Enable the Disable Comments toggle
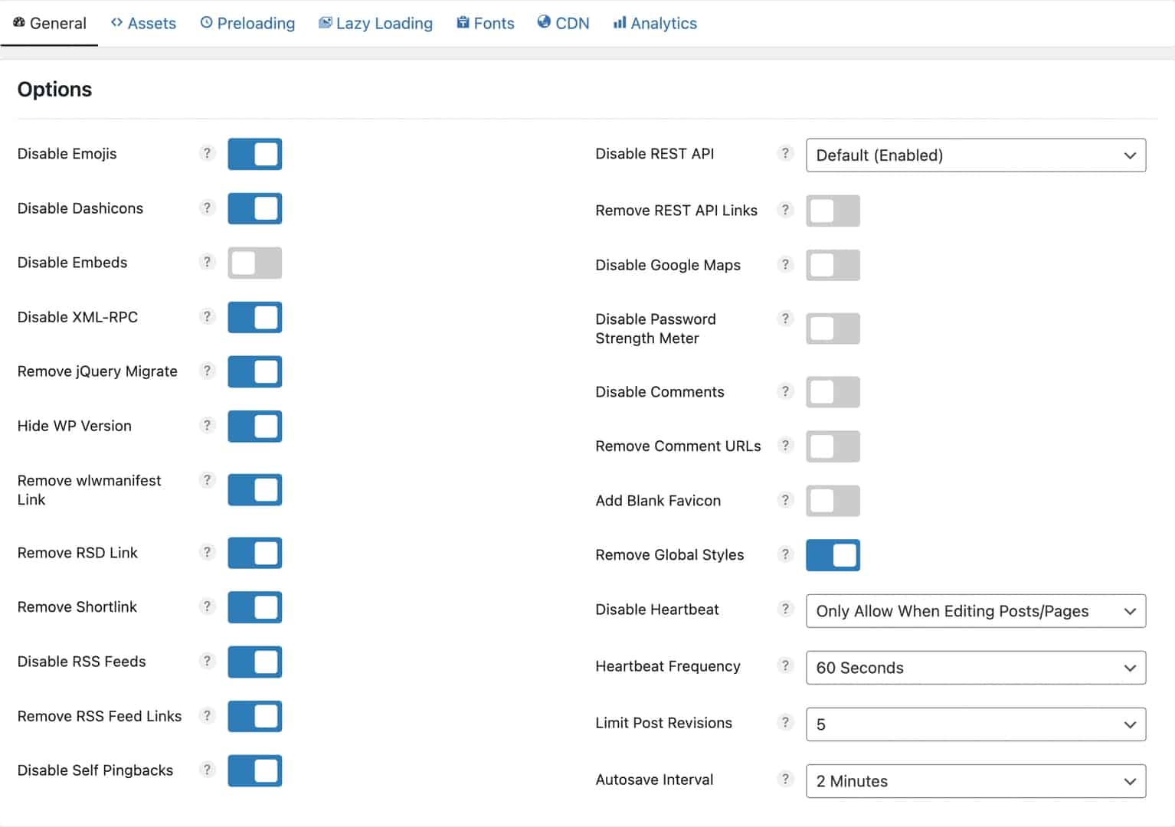 coord(833,392)
